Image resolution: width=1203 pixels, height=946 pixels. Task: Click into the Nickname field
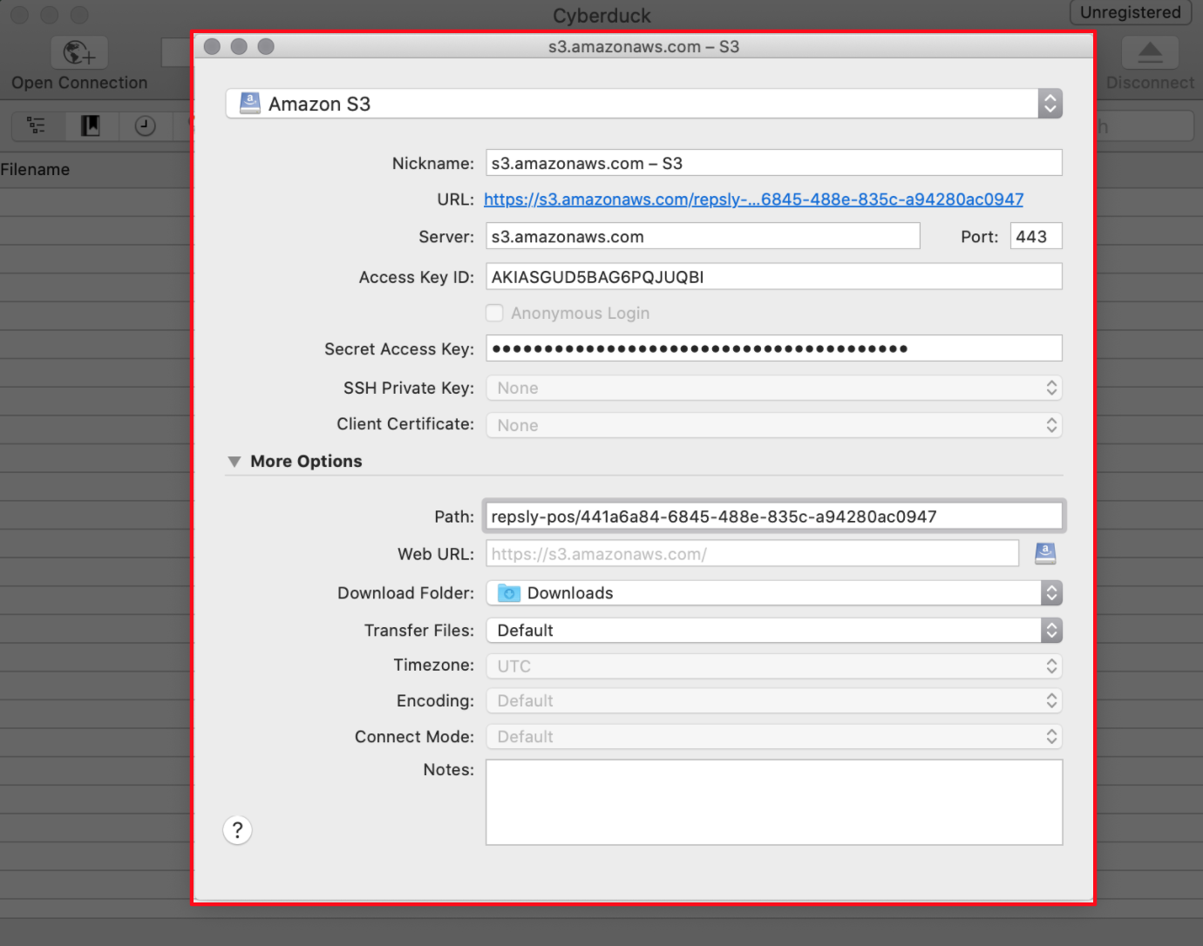774,163
